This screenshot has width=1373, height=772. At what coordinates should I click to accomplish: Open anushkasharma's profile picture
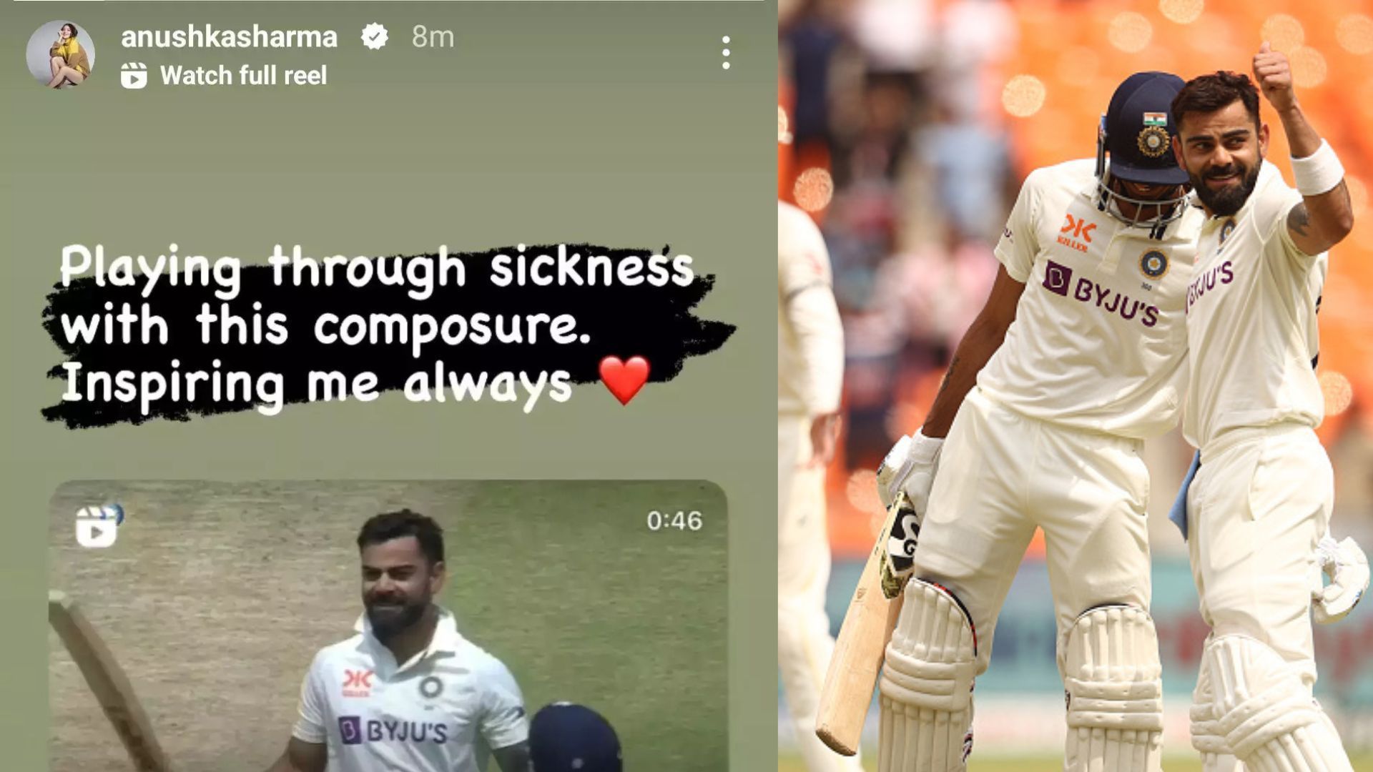(61, 54)
